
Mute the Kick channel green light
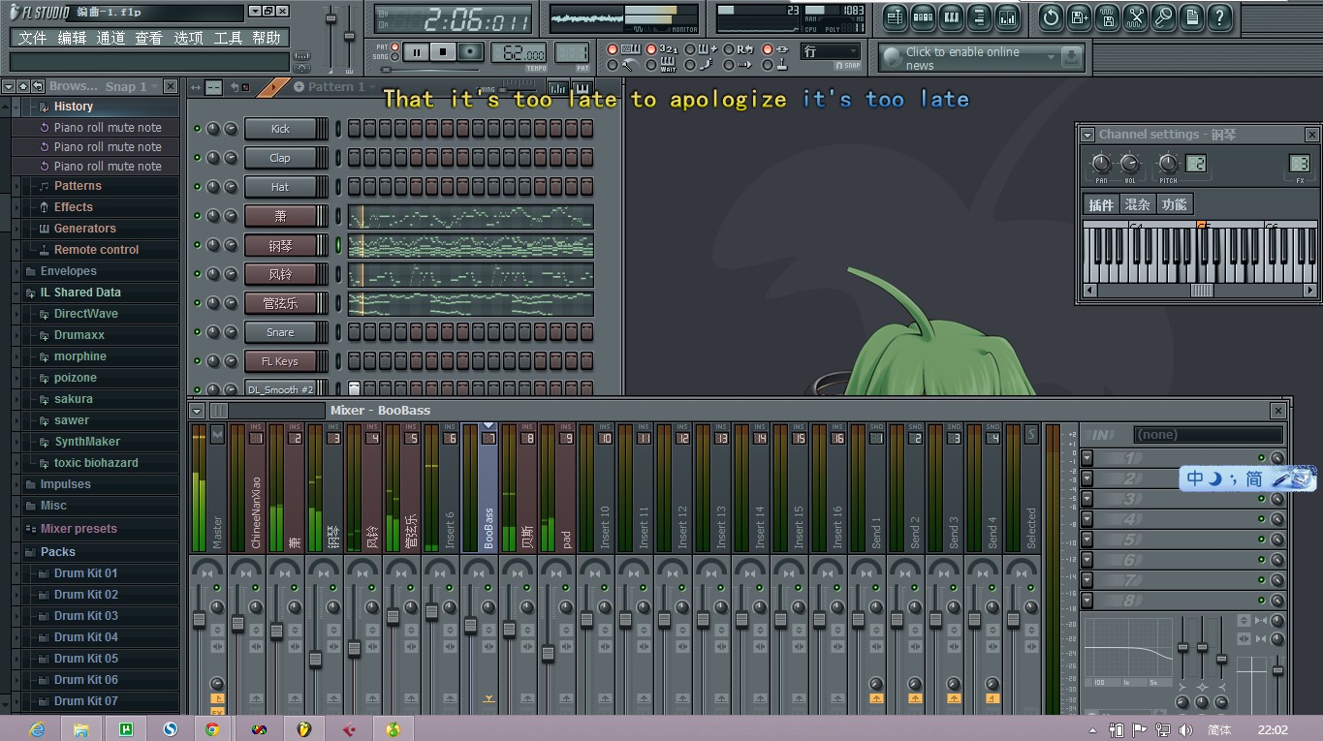198,129
